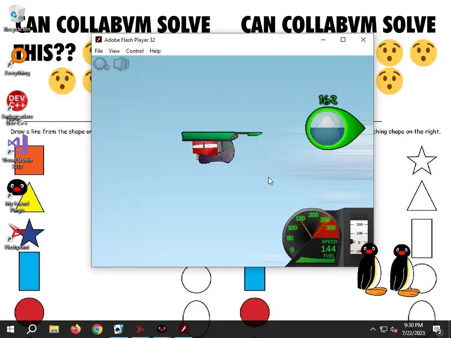Launch Firefox from the taskbar

coord(76,329)
